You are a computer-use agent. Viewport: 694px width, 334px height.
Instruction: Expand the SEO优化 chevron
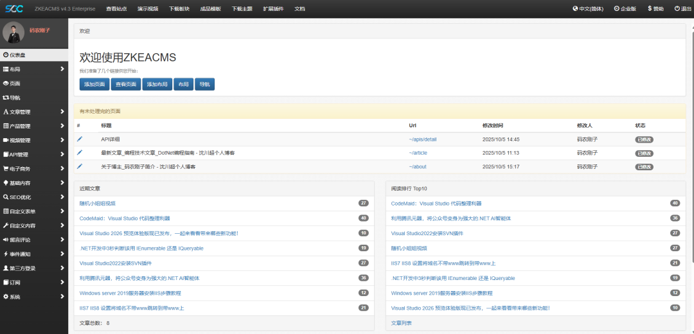(62, 197)
